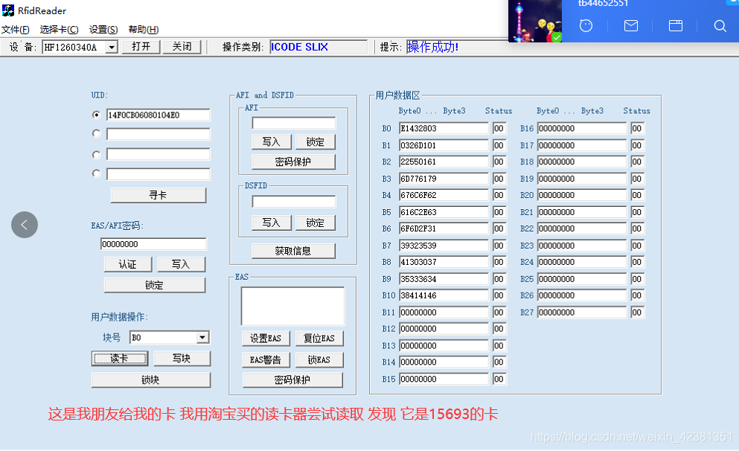Click the 读卡 button
Viewport: 739px width, 451px height.
click(120, 359)
